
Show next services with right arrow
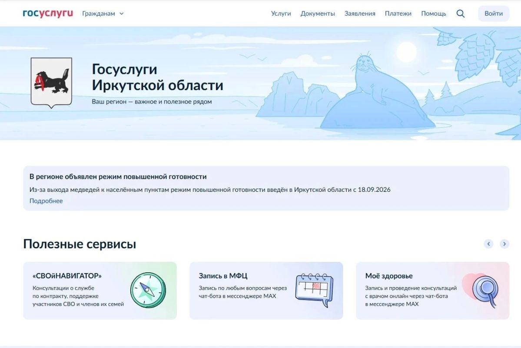pos(504,244)
